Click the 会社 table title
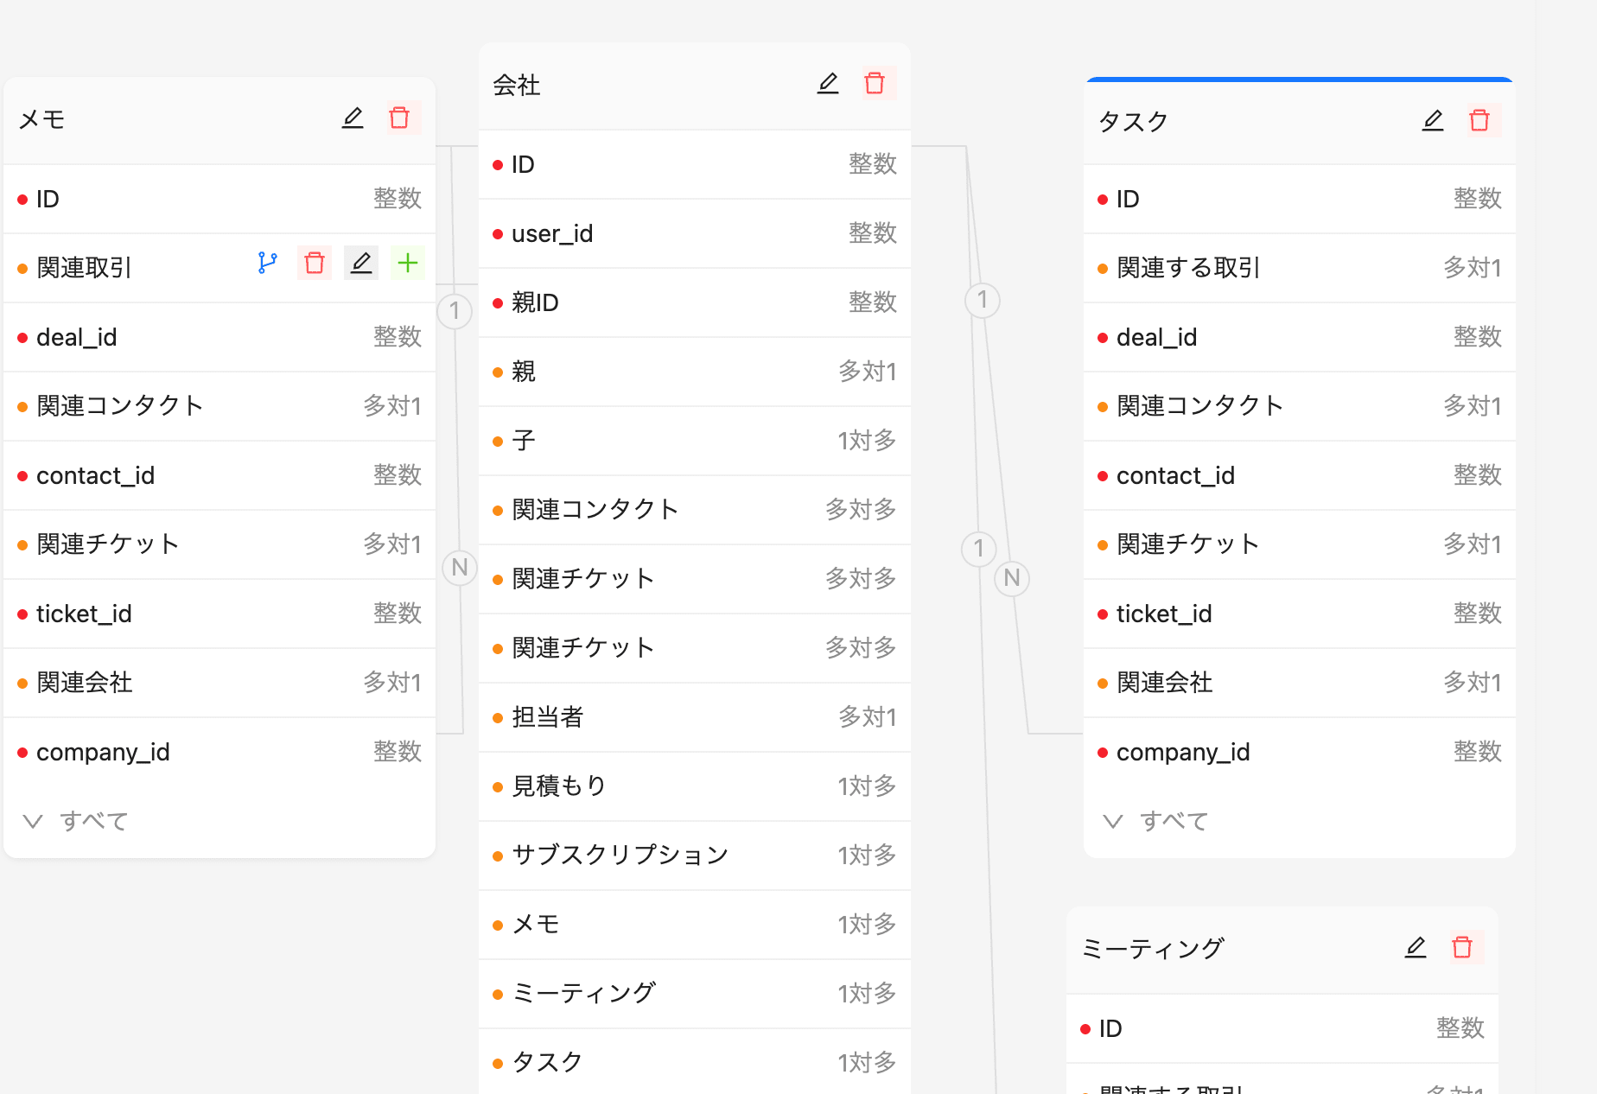1597x1094 pixels. (x=517, y=85)
